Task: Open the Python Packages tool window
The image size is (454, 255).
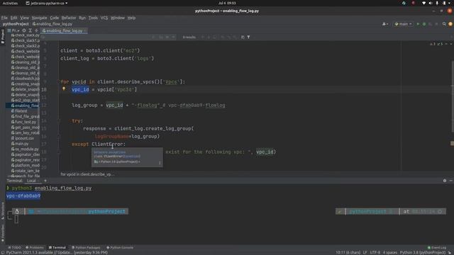Action: tap(86, 247)
